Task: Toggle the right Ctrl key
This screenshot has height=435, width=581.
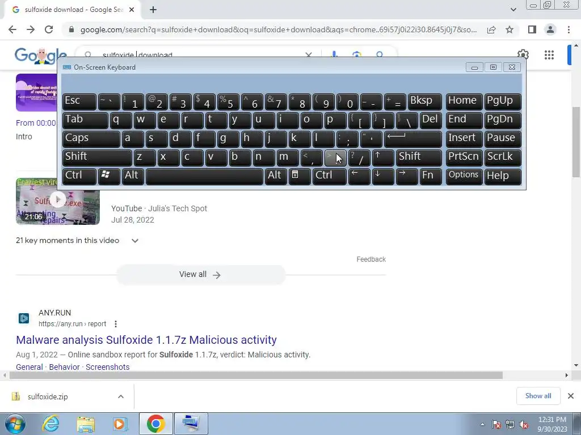Action: [330, 176]
